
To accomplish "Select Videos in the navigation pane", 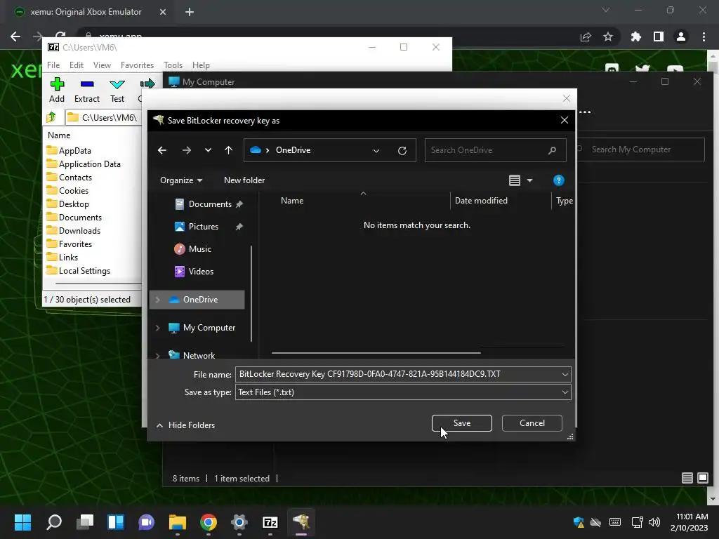I will [x=201, y=272].
